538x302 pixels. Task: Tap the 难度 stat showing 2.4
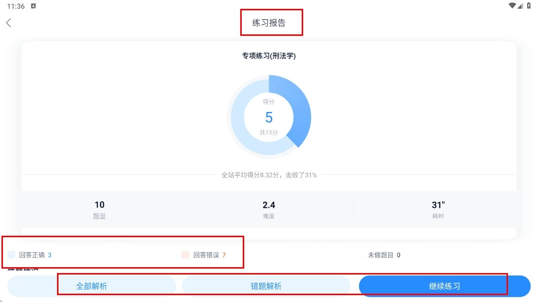(x=269, y=209)
